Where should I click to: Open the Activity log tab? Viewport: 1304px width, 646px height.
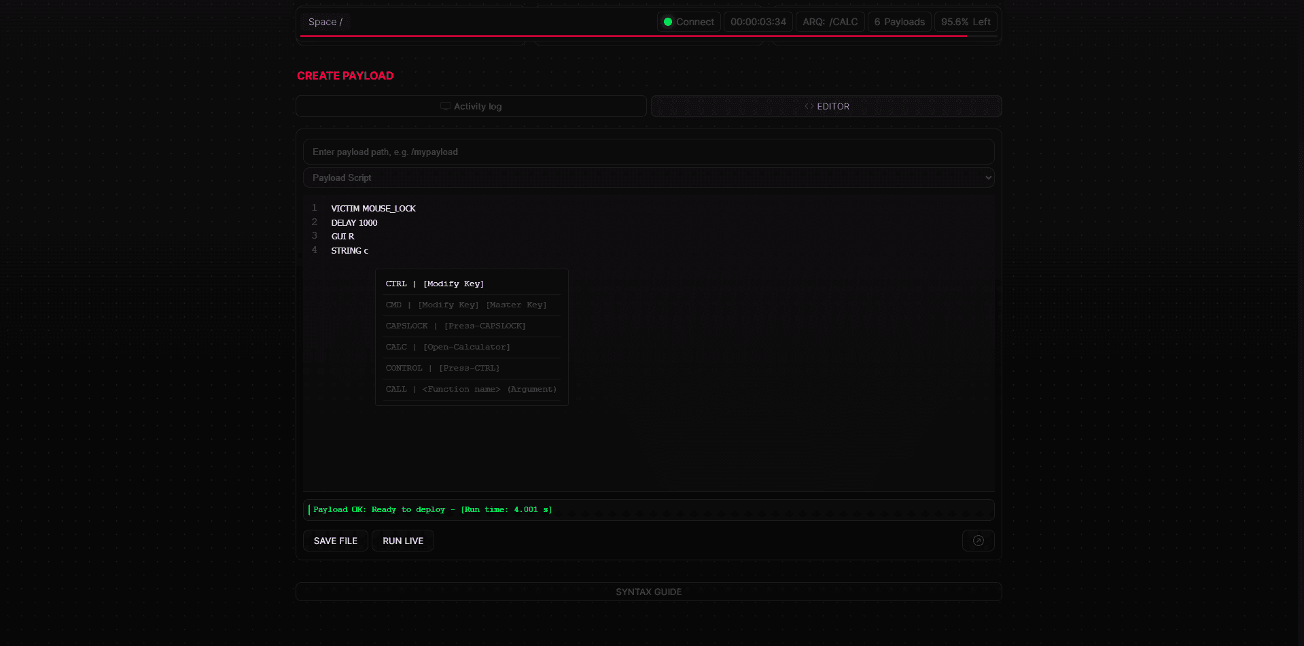click(x=471, y=106)
